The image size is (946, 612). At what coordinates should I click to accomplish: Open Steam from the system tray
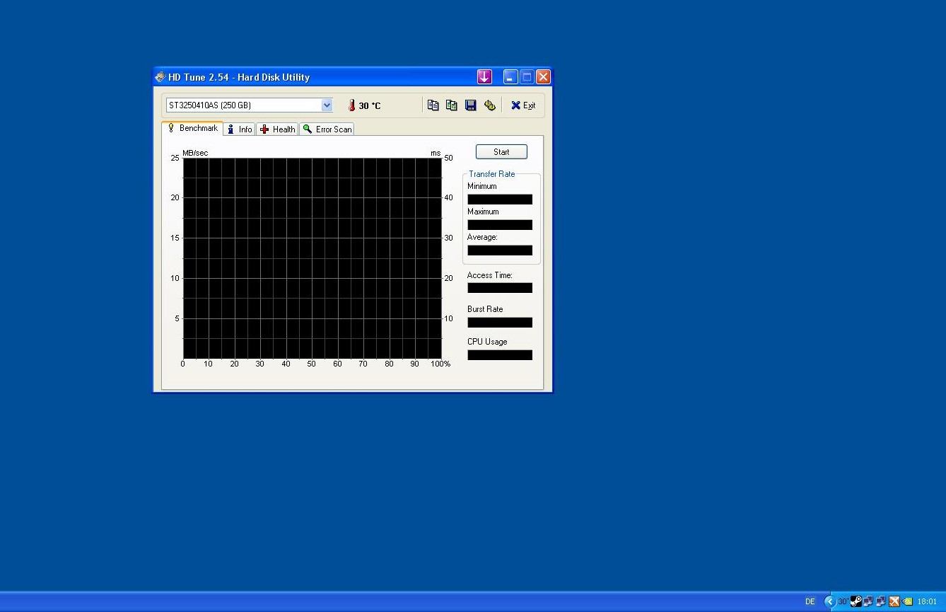(x=856, y=601)
